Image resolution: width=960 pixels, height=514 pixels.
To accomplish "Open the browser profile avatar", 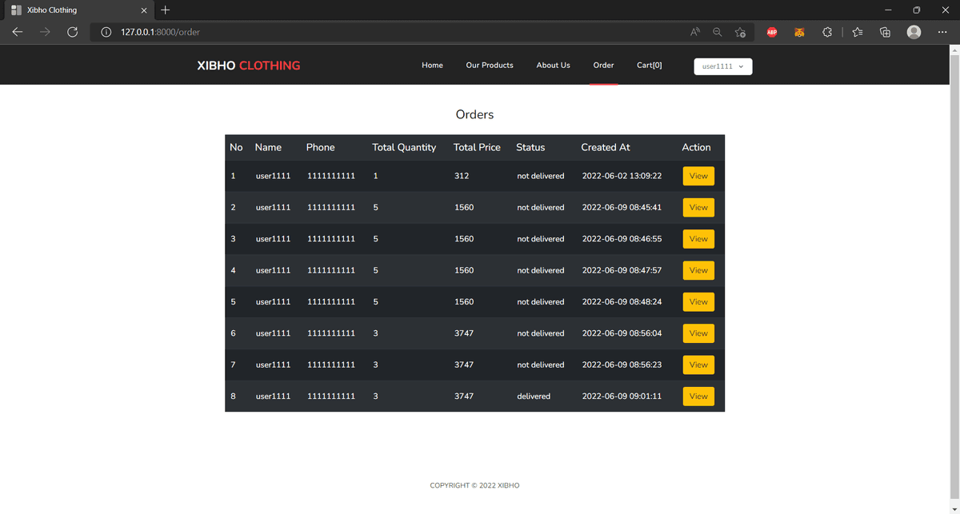I will point(914,32).
